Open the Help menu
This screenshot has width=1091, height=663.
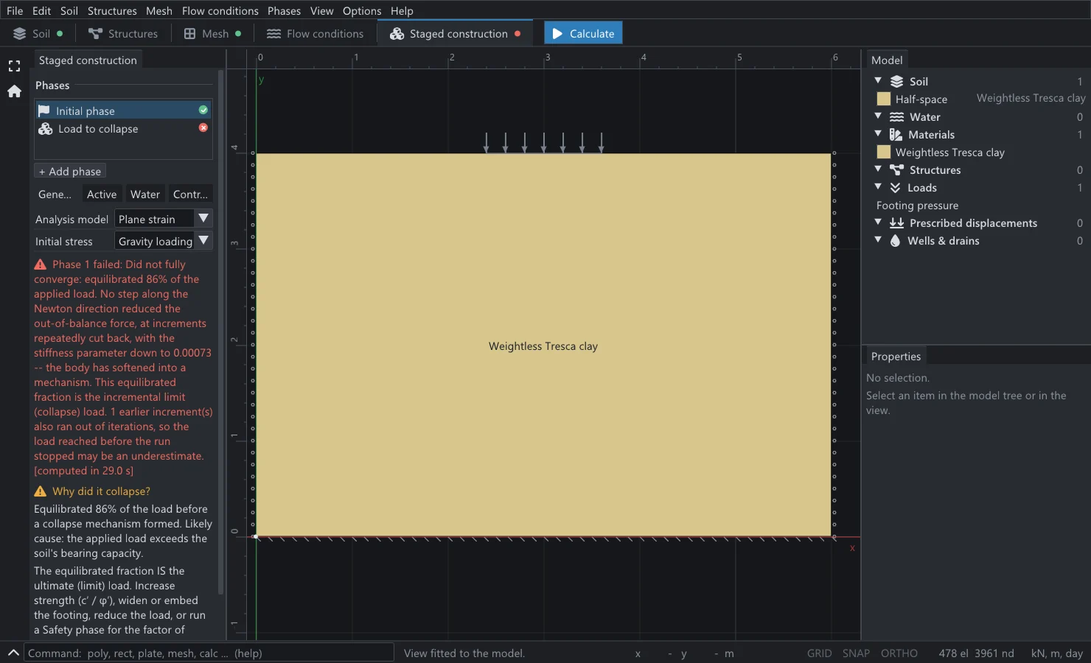402,11
